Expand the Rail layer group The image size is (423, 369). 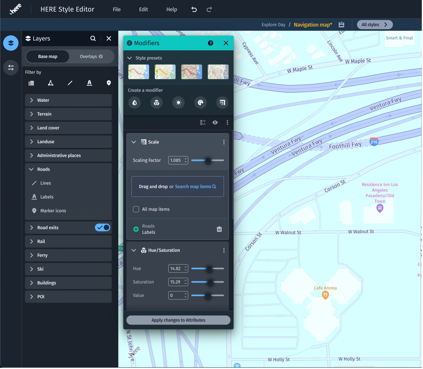click(x=68, y=241)
